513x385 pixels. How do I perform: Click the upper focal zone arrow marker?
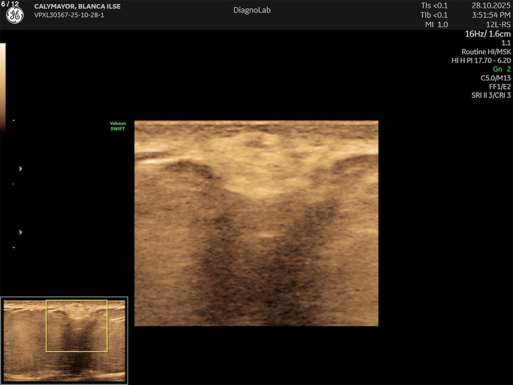(21, 169)
